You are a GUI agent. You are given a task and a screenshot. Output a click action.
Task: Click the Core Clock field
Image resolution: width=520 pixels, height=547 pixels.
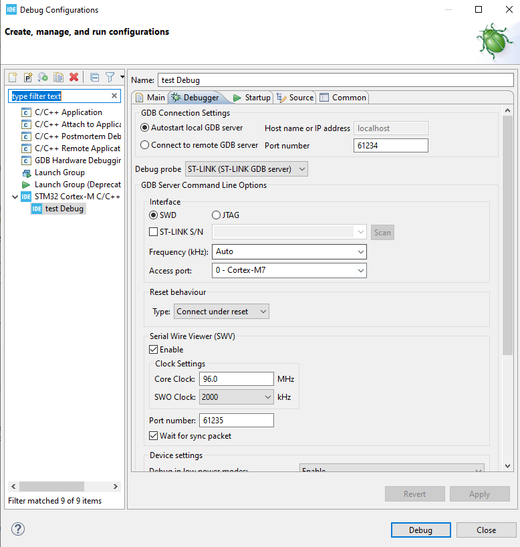236,379
